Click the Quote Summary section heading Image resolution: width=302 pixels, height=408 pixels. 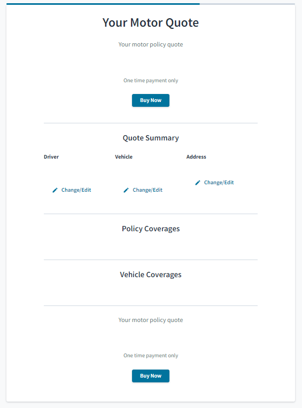[151, 138]
